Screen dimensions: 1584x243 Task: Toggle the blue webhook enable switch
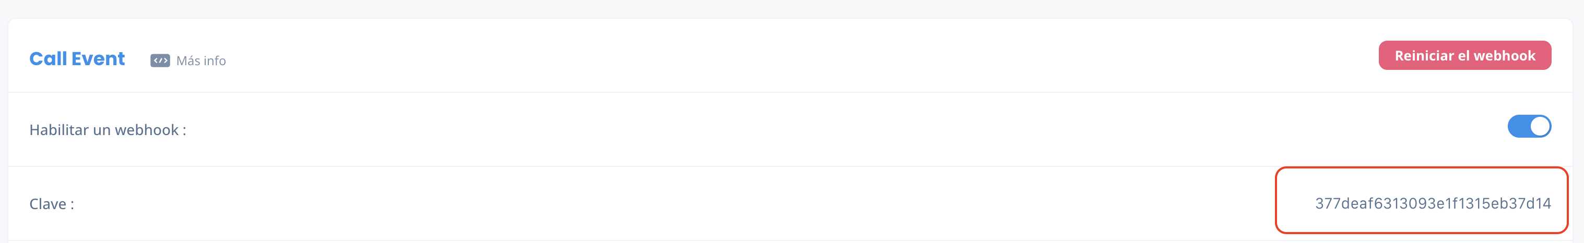[x=1529, y=126]
